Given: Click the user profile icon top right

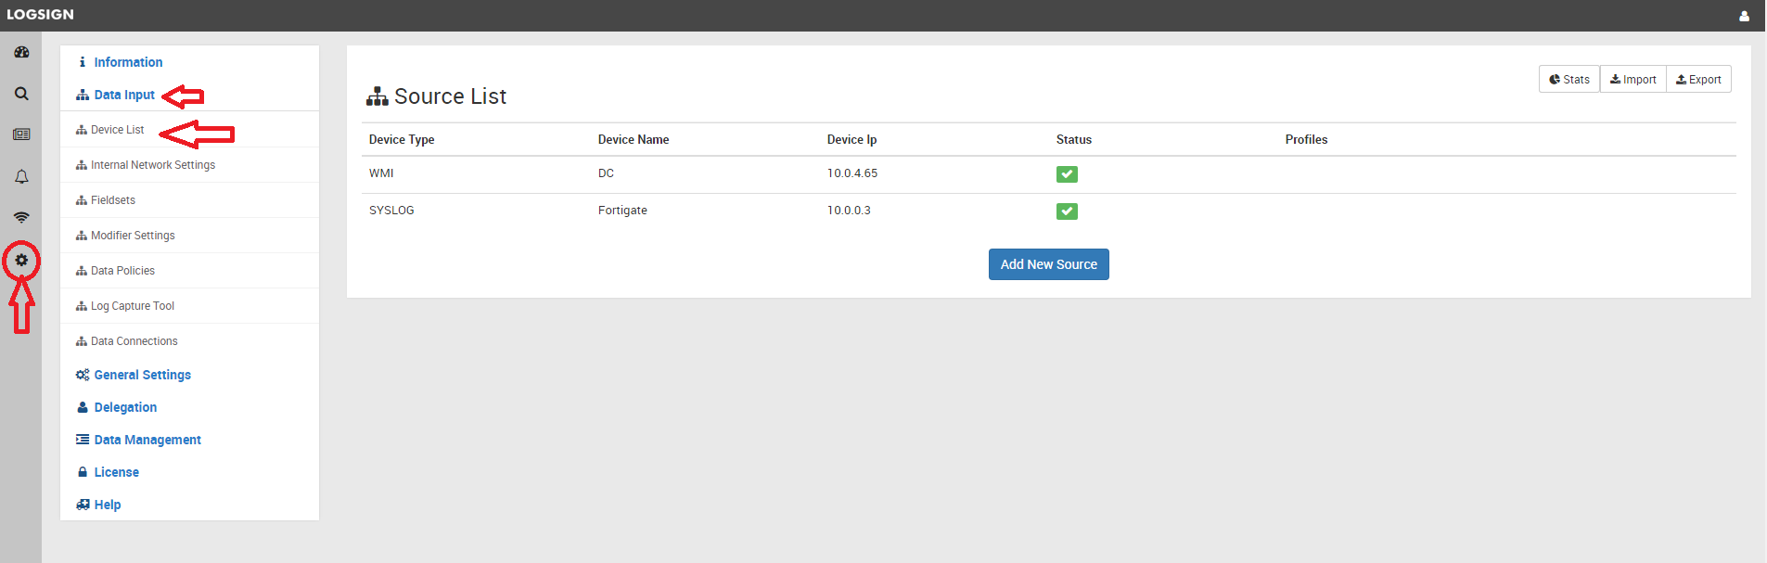Looking at the screenshot, I should pyautogui.click(x=1744, y=16).
